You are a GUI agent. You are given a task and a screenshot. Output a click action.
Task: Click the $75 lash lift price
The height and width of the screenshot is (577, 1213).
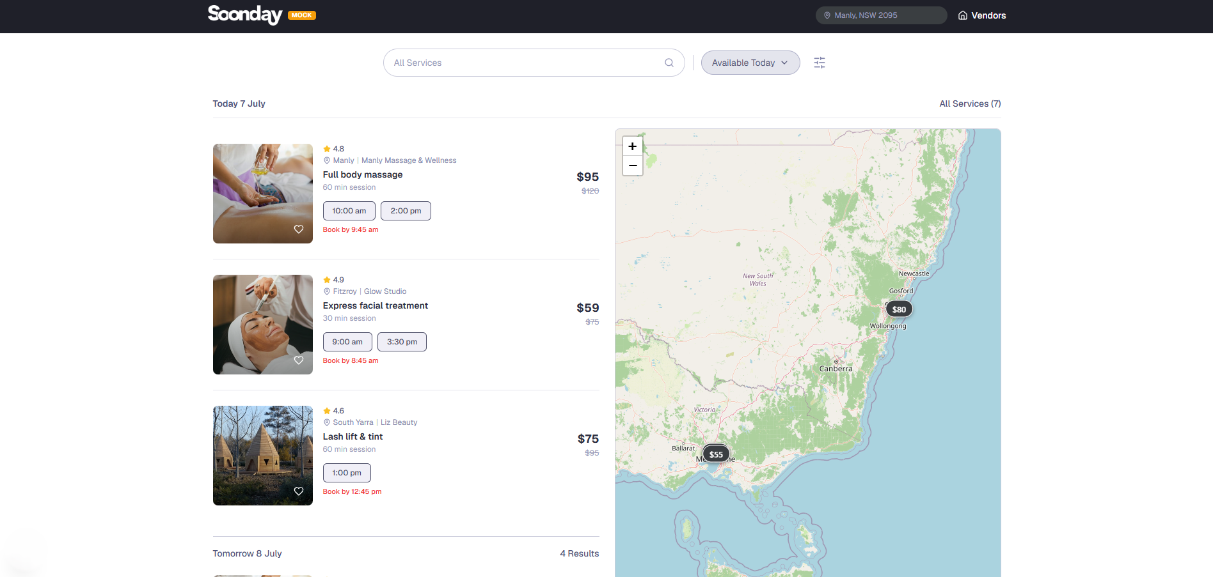pyautogui.click(x=588, y=439)
